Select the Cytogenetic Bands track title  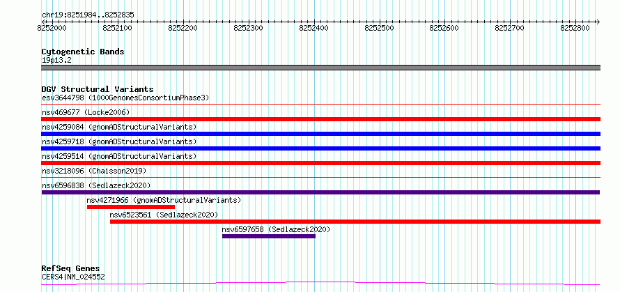click(x=83, y=52)
